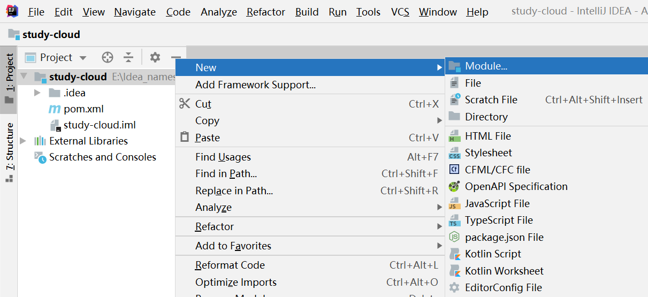
Task: Click Add Framework Support option
Action: (x=255, y=85)
